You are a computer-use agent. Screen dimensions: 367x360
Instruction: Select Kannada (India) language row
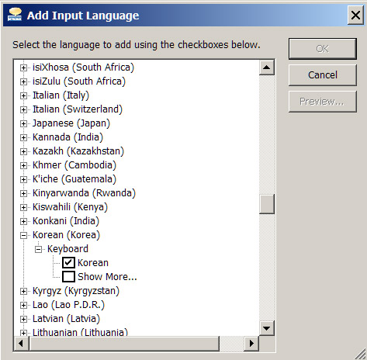[68, 137]
